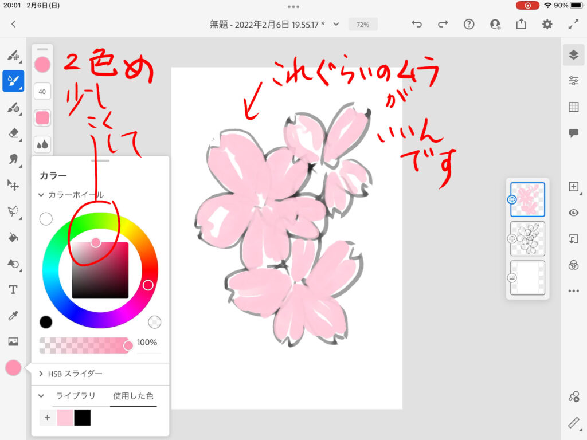The width and height of the screenshot is (587, 440).
Task: Toggle the Layers panel icon
Action: (x=573, y=54)
